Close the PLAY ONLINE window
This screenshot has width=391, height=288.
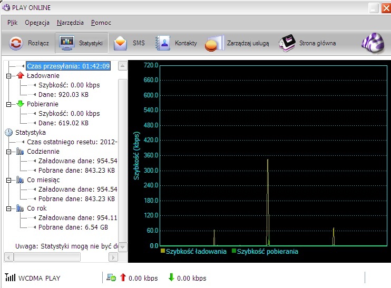click(x=386, y=8)
